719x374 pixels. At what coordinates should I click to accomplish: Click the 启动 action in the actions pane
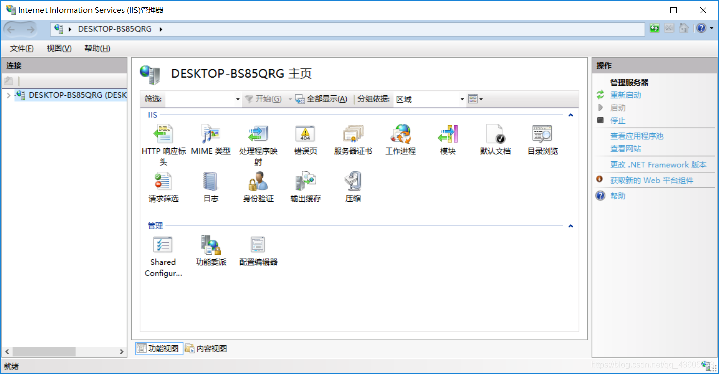618,108
